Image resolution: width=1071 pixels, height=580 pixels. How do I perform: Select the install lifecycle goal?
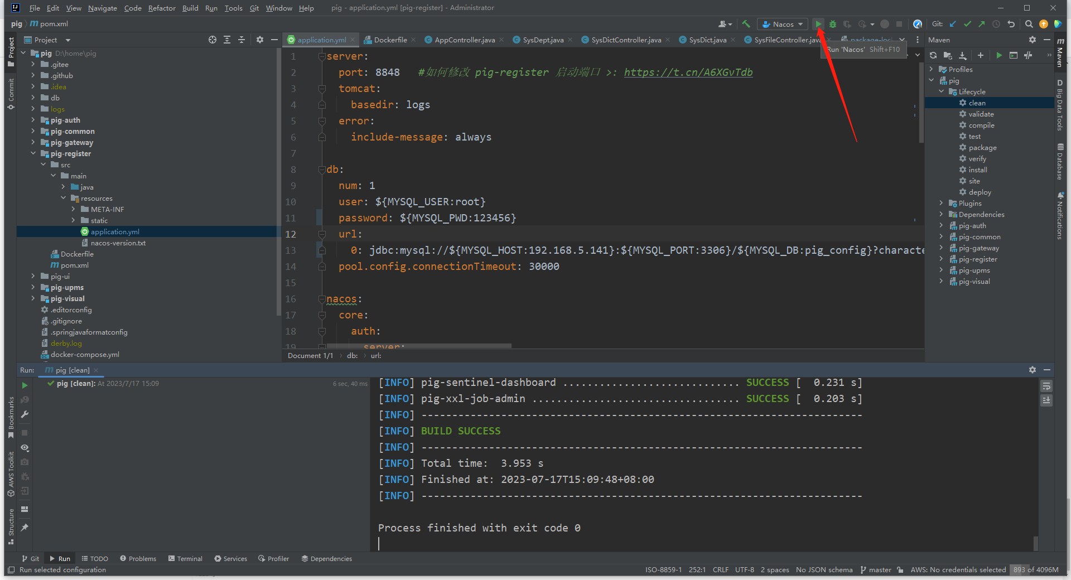click(978, 170)
